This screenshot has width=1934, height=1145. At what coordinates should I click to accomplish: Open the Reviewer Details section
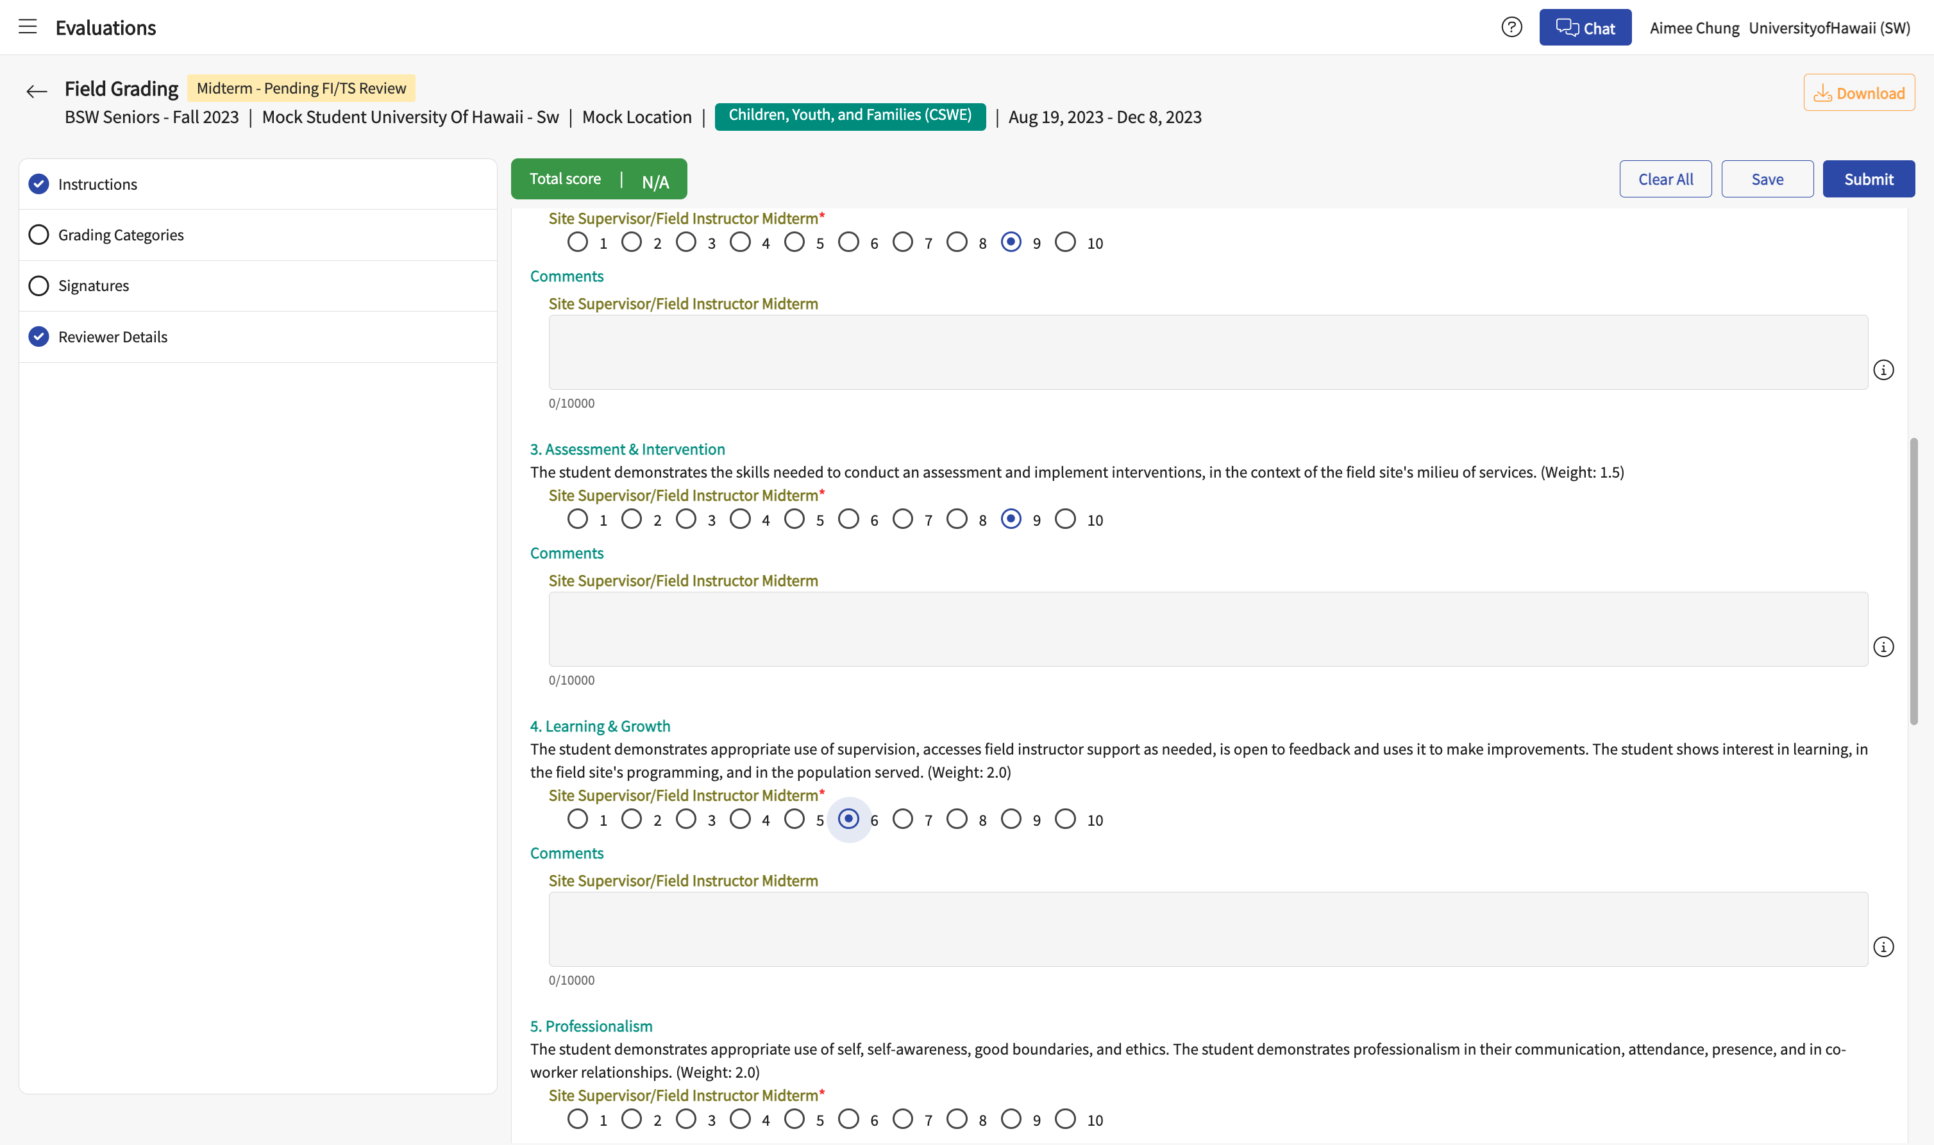click(x=258, y=337)
